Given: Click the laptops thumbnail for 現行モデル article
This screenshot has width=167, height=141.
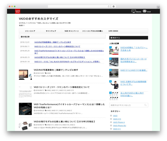Looking at the screenshot, I should [x=25, y=126].
